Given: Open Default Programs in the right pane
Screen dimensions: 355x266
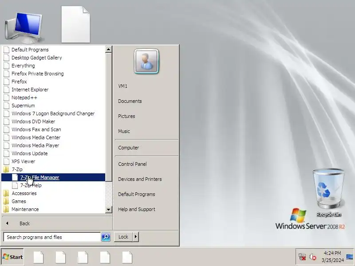Looking at the screenshot, I should coord(146,194).
